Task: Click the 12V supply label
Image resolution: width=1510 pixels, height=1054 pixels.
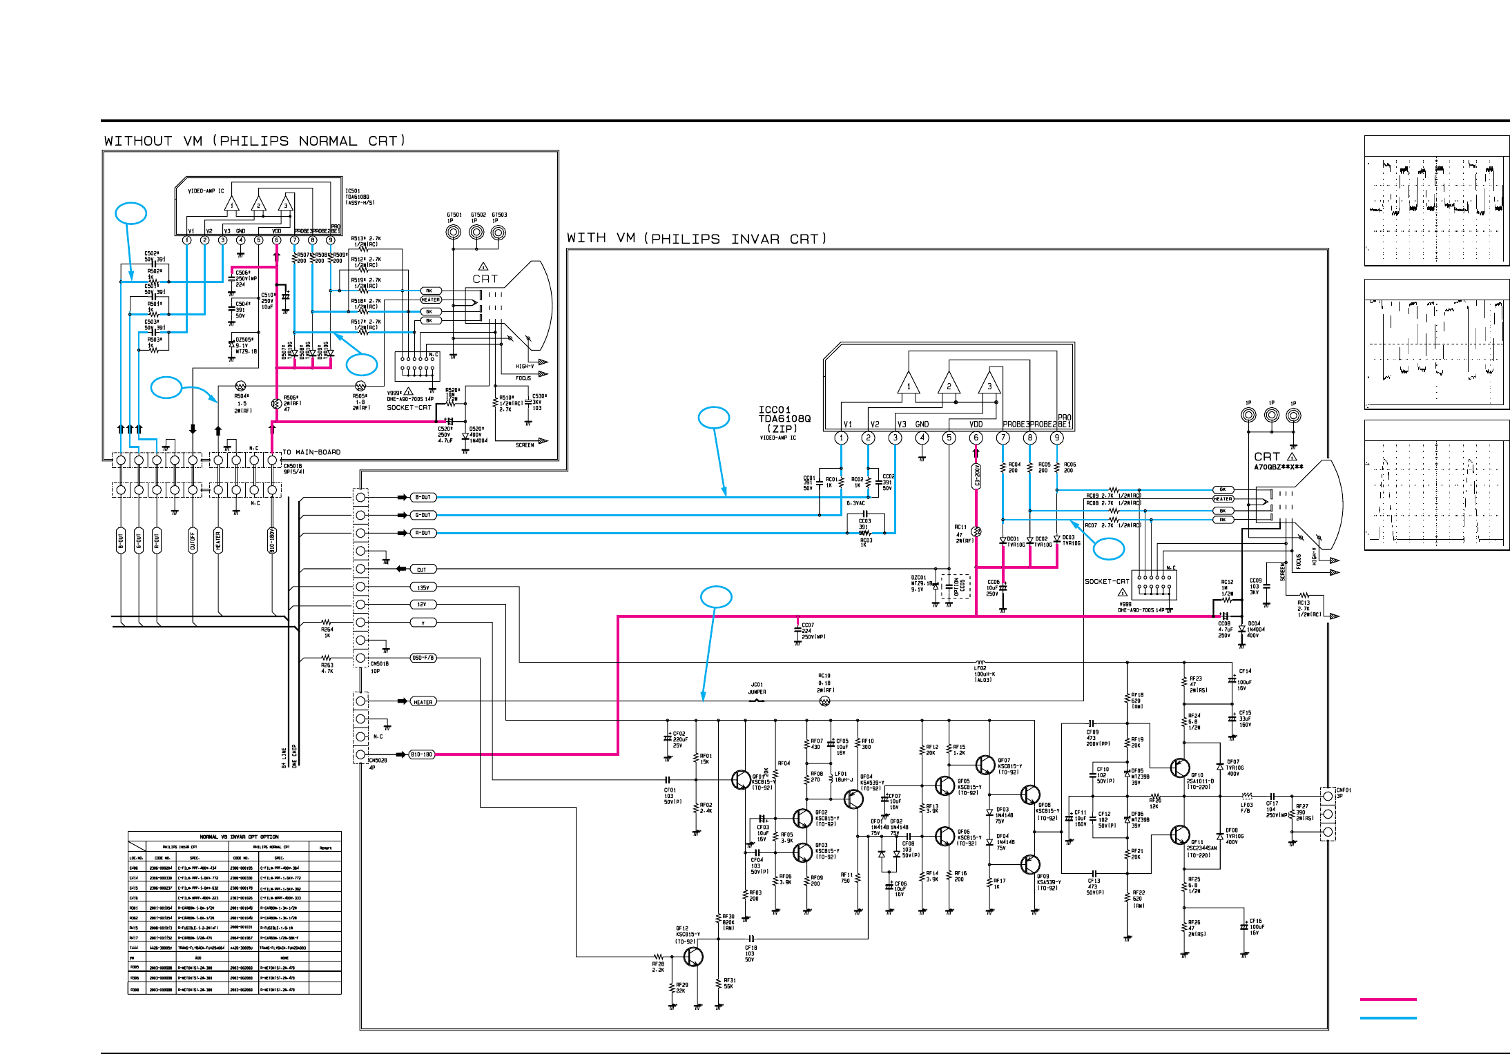Action: 422,604
